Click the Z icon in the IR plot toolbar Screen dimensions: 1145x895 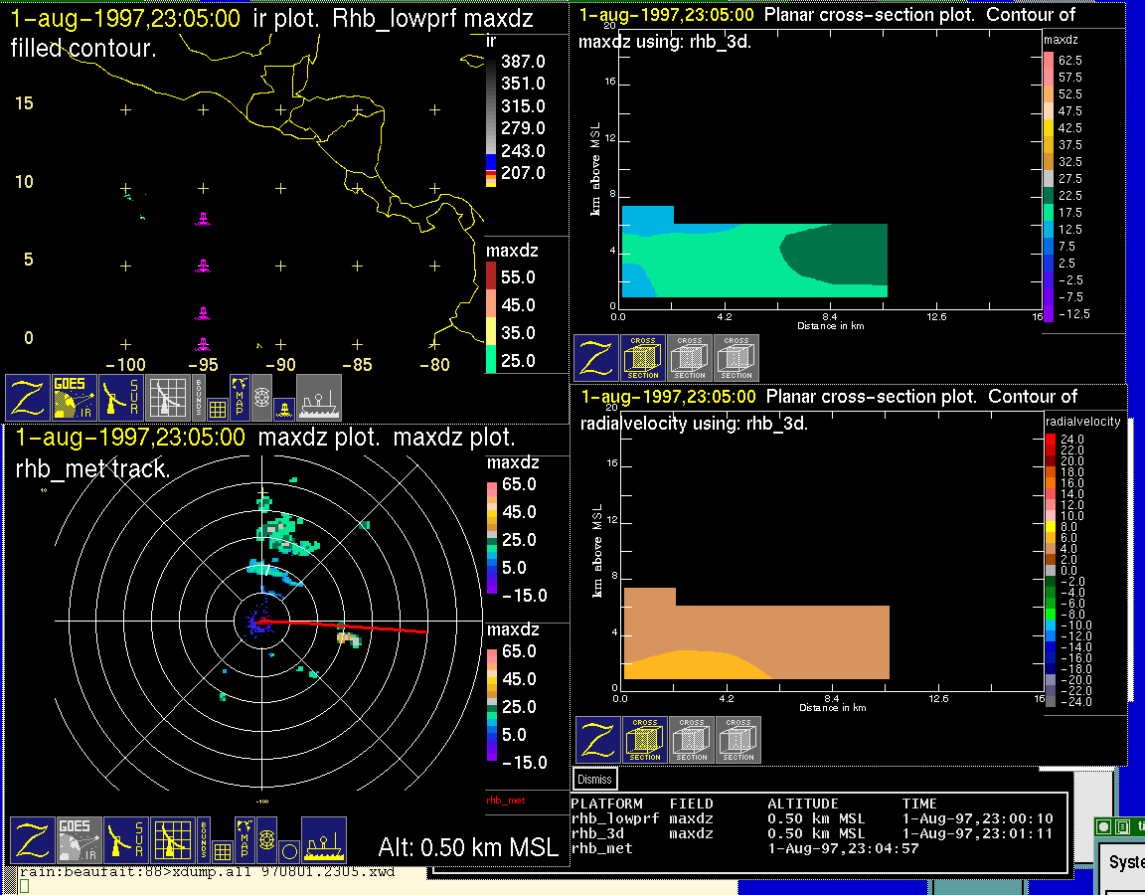29,398
